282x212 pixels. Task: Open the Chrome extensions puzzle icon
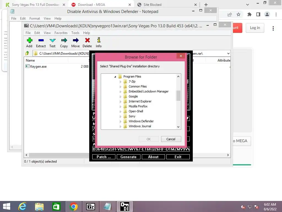click(x=249, y=14)
